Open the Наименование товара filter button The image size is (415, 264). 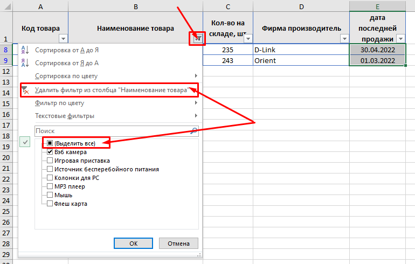[x=198, y=39]
